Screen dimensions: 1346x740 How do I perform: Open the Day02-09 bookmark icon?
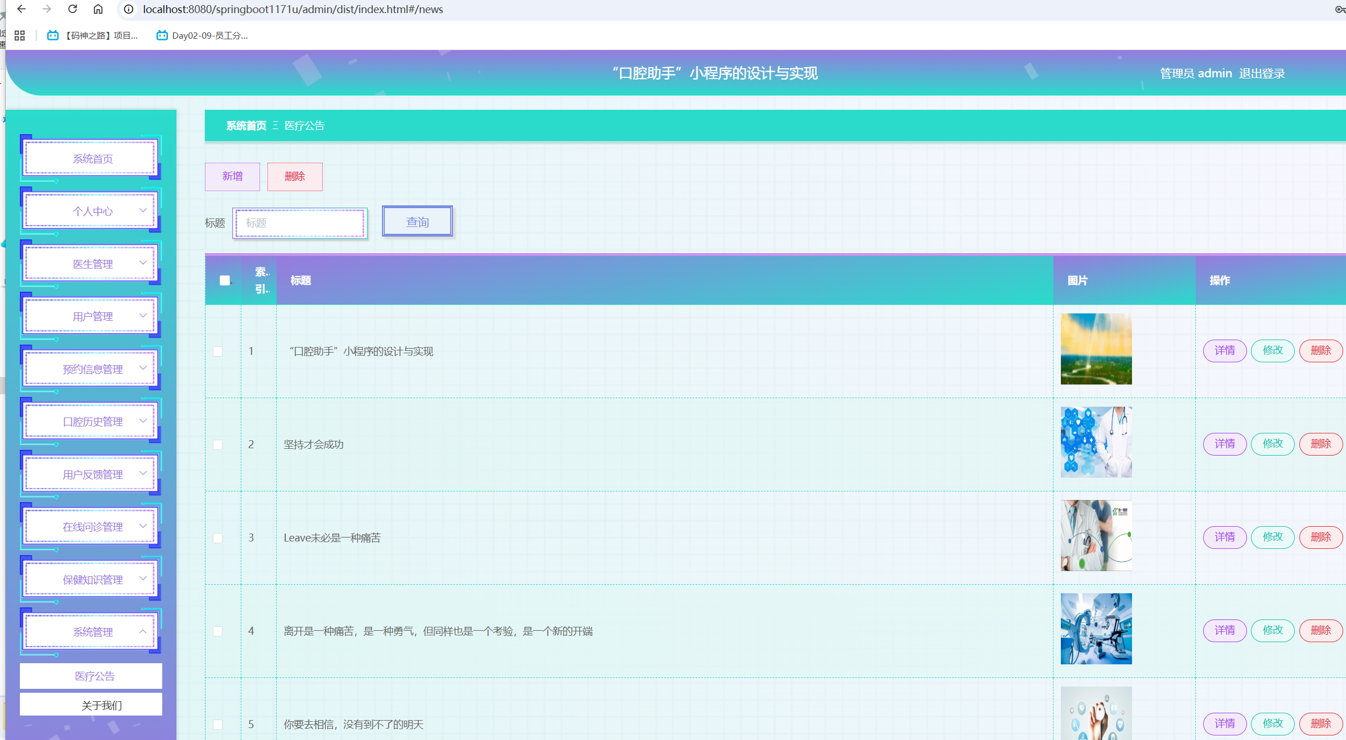pyautogui.click(x=162, y=35)
